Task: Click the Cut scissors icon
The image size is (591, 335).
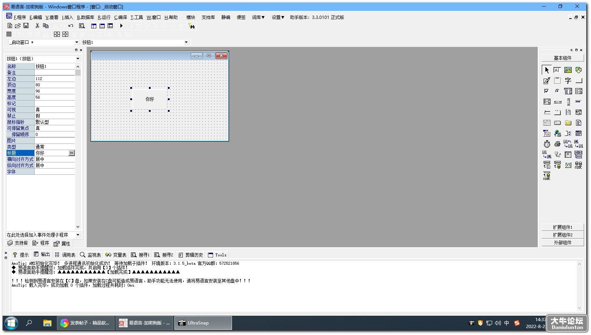Action: click(37, 25)
